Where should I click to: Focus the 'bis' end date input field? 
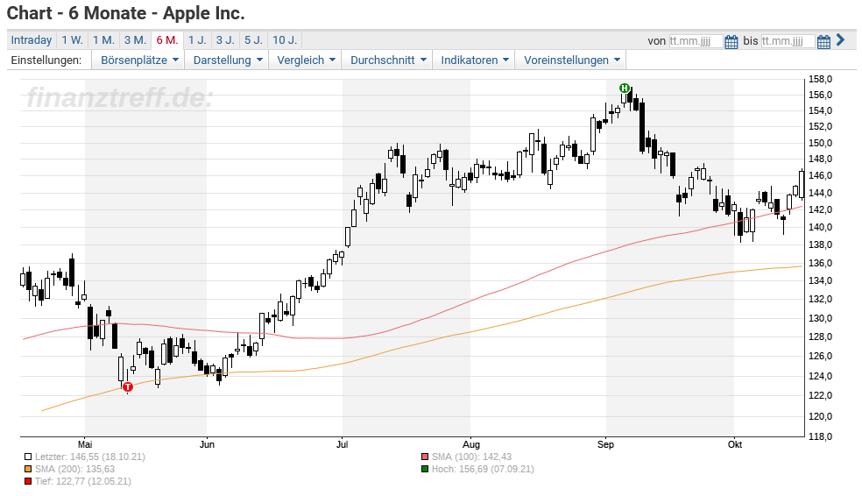pos(788,41)
